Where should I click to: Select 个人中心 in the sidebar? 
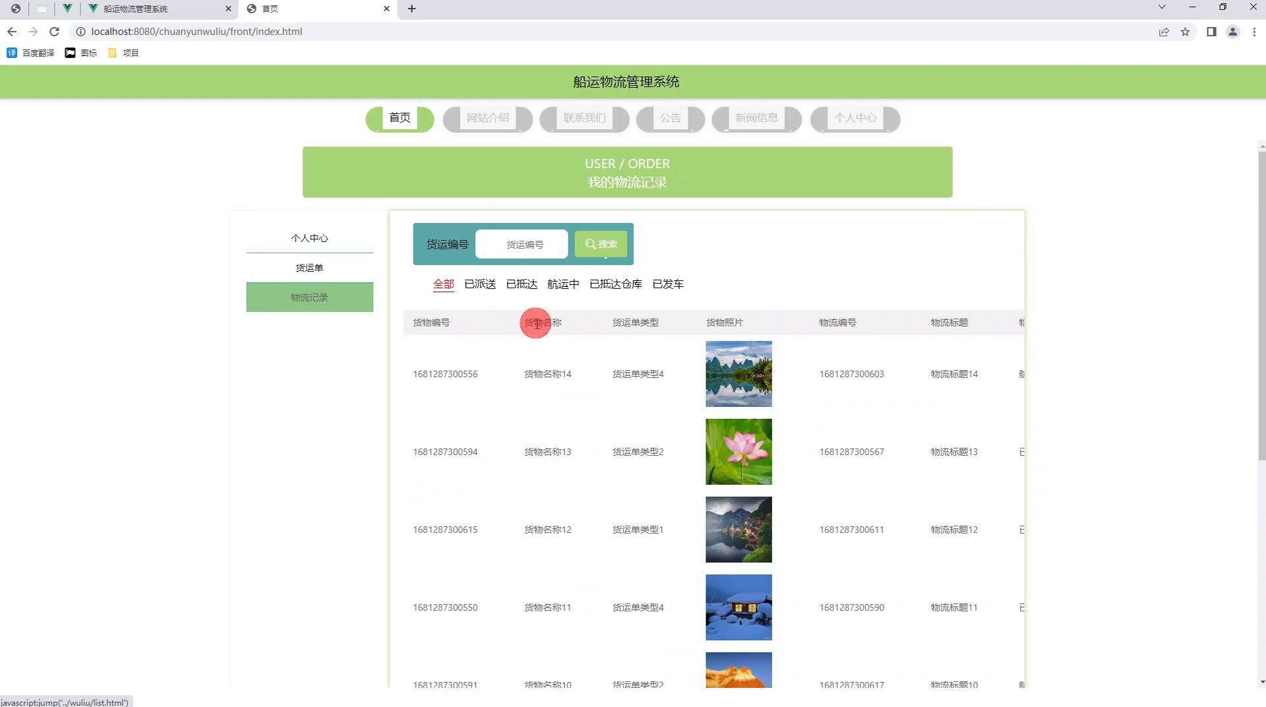point(310,238)
